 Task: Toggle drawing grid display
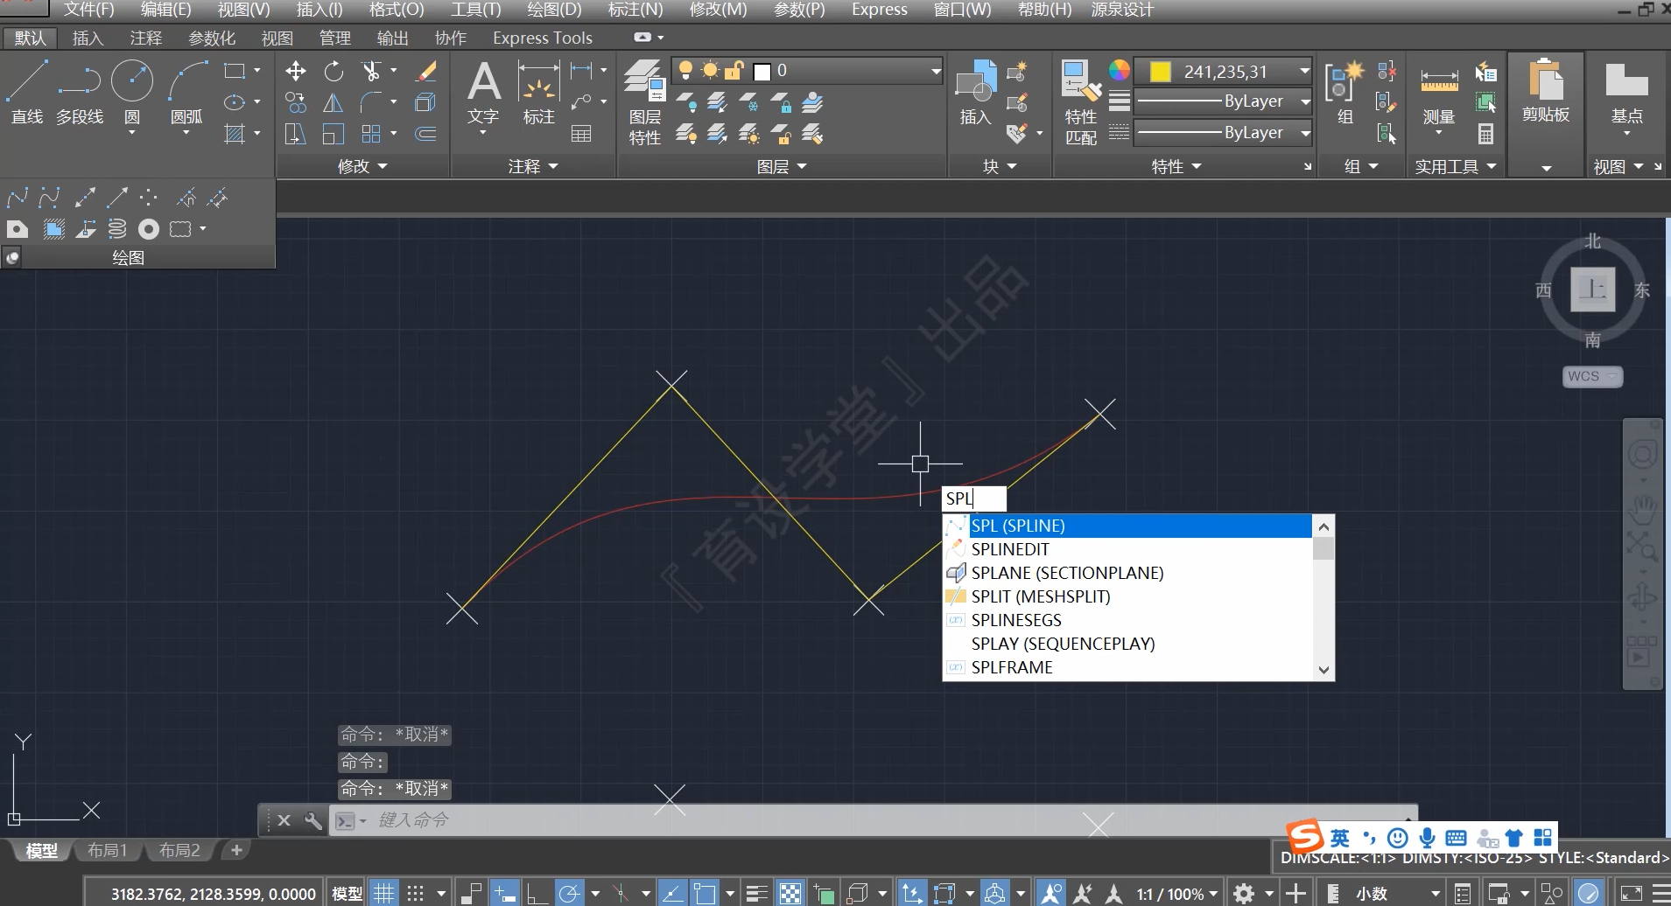pos(384,893)
